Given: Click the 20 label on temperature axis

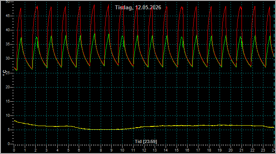Looking at the screenshot, I should point(8,87).
